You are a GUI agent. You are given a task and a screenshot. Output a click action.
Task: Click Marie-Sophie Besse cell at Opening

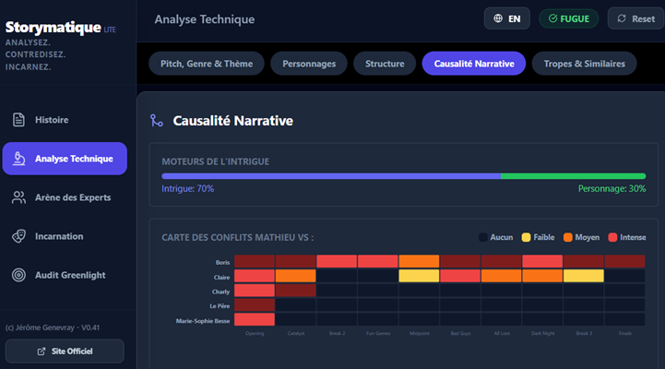click(255, 319)
